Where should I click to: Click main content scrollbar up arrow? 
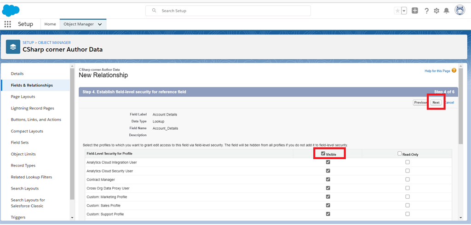coord(461,66)
